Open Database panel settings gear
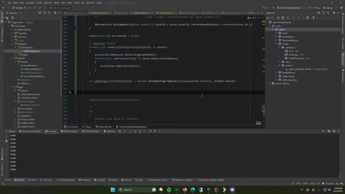The width and height of the screenshot is (345, 194). [x=334, y=13]
